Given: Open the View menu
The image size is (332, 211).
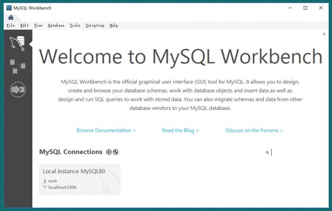Looking at the screenshot, I should click(x=38, y=25).
